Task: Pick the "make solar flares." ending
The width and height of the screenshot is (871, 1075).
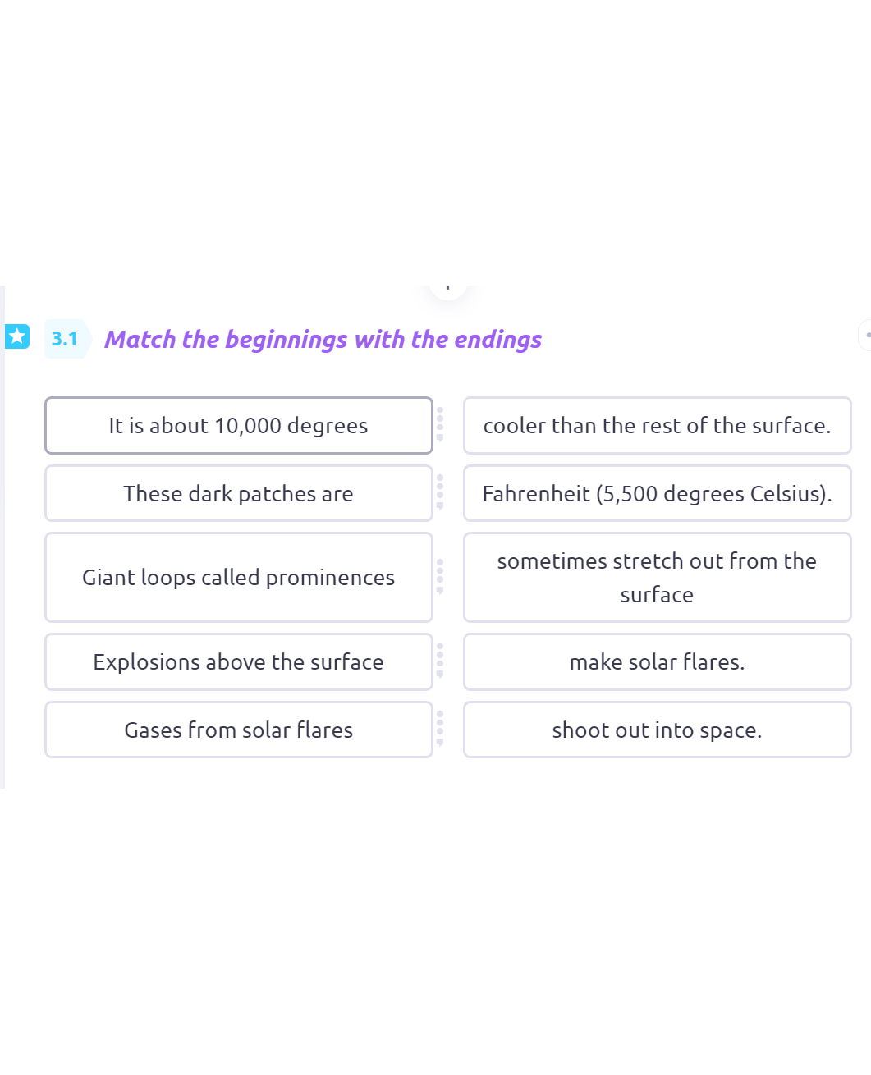Action: point(658,662)
